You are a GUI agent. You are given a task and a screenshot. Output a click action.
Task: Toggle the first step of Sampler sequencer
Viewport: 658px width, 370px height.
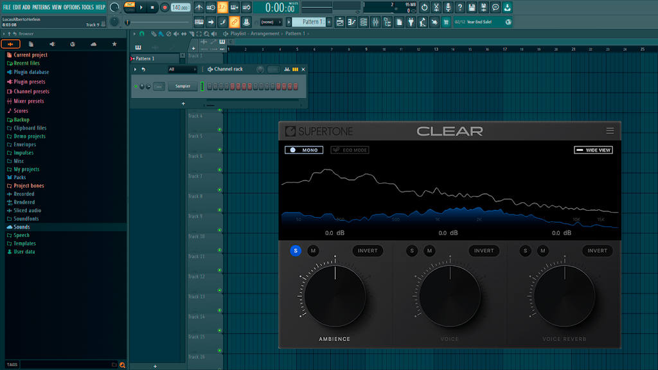click(209, 87)
